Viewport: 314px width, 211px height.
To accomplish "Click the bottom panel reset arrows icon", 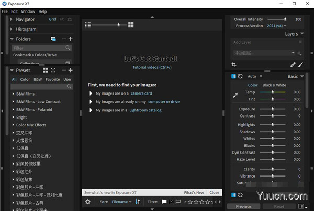I will [240, 195].
